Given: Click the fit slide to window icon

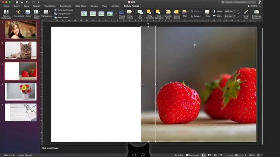Looking at the screenshot, I should coord(258,155).
